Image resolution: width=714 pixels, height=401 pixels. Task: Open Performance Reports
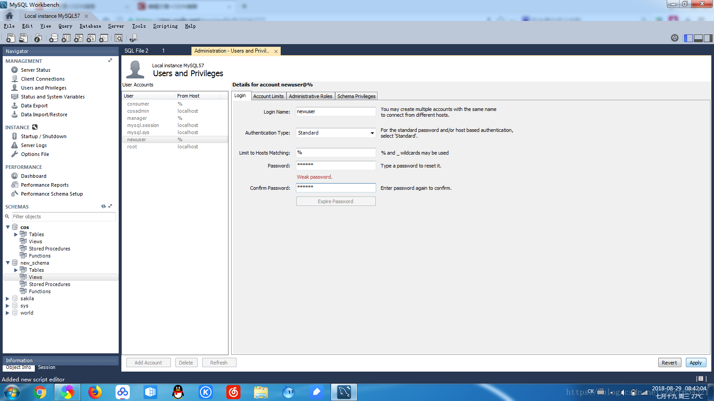[45, 185]
